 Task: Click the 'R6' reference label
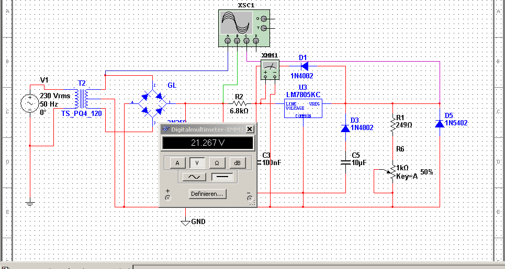(x=400, y=149)
